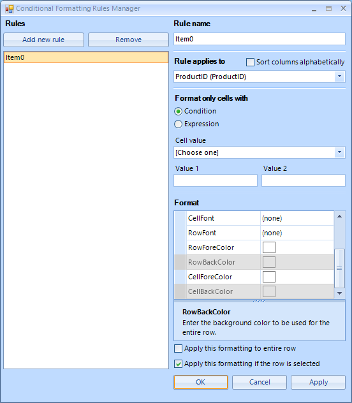Click the Remove button
Image resolution: width=352 pixels, height=403 pixels.
(x=128, y=40)
